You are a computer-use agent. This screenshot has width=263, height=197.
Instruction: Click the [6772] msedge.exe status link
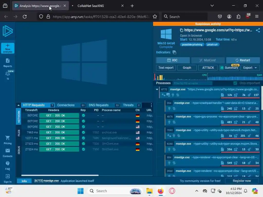click(x=47, y=181)
